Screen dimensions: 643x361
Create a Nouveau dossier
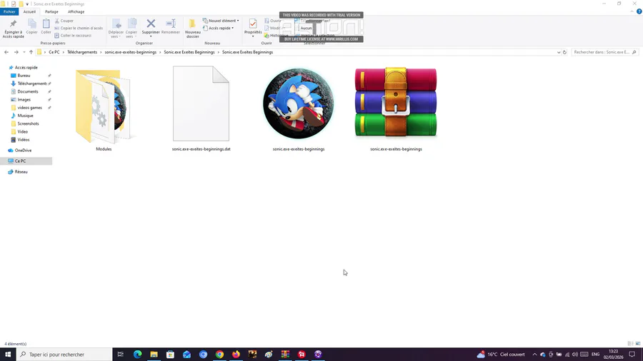click(x=192, y=29)
